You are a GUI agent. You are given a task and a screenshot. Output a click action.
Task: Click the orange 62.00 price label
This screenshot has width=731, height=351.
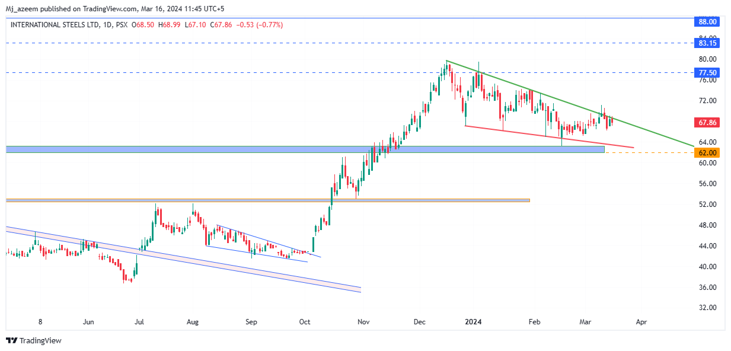click(x=708, y=152)
